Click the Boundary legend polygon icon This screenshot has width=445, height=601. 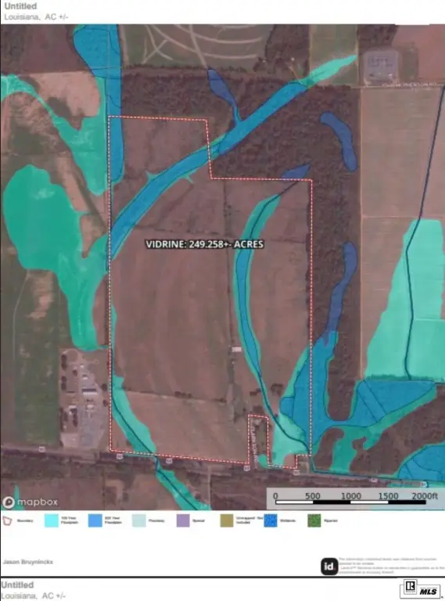coord(7,521)
